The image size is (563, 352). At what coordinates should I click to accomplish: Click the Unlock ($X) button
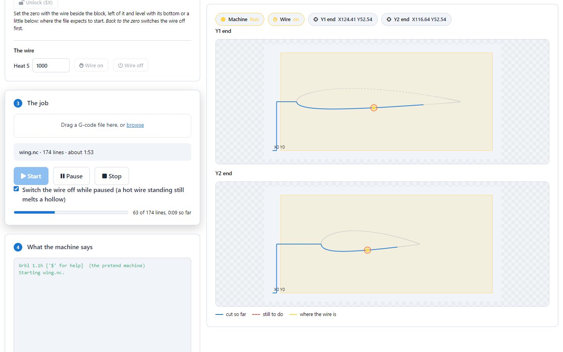click(x=36, y=3)
